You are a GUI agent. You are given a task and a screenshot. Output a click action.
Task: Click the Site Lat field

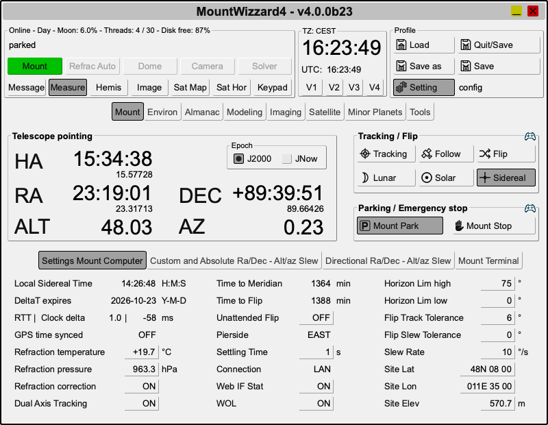487,369
